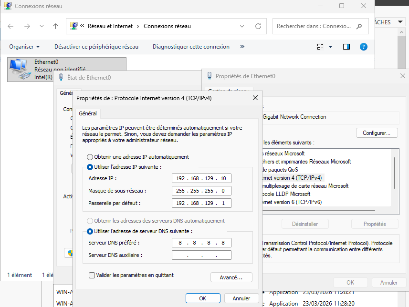Select the Ethernet0 adapter icon

[x=20, y=69]
